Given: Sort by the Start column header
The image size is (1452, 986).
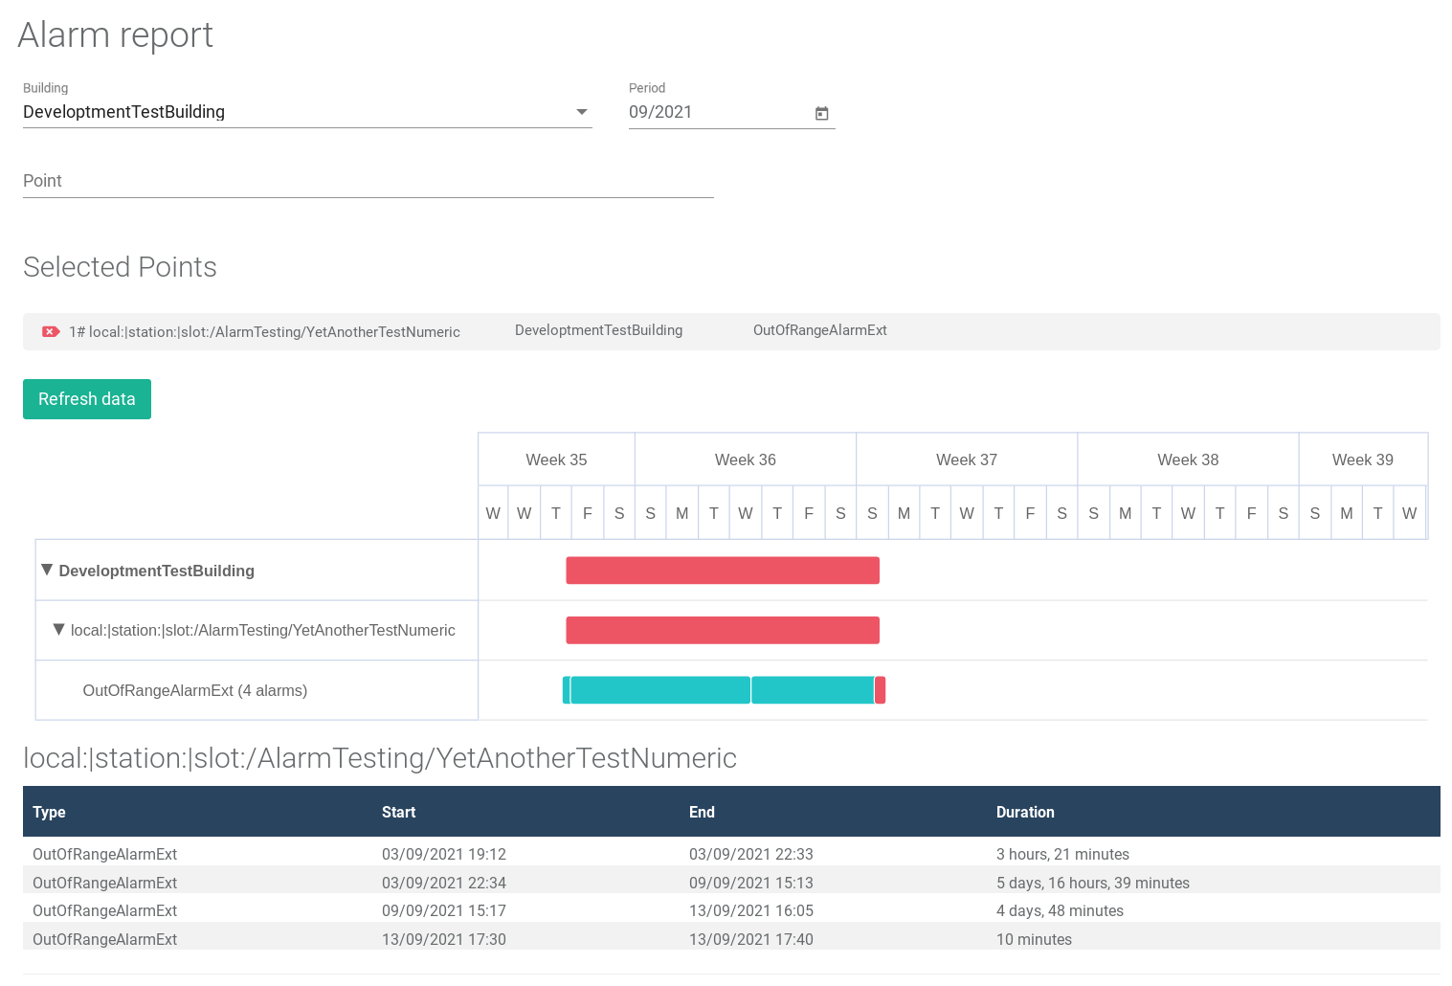Looking at the screenshot, I should tap(398, 812).
